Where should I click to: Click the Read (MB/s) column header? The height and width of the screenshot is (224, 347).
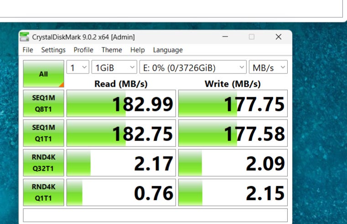(x=121, y=84)
